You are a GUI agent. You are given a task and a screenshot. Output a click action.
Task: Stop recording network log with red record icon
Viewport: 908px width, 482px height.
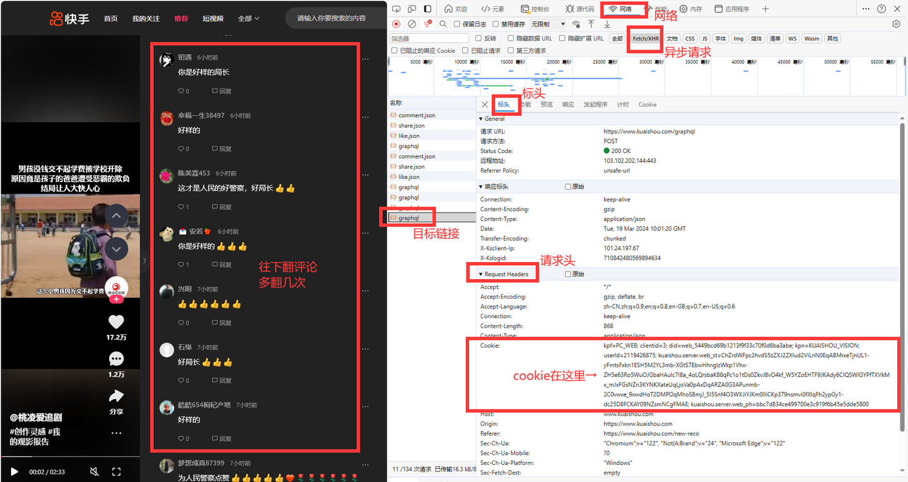pos(397,24)
